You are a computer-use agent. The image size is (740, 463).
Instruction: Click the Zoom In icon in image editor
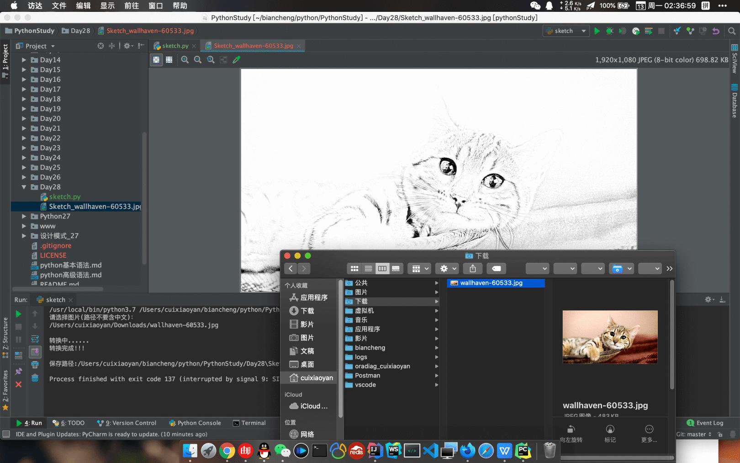[x=185, y=60]
